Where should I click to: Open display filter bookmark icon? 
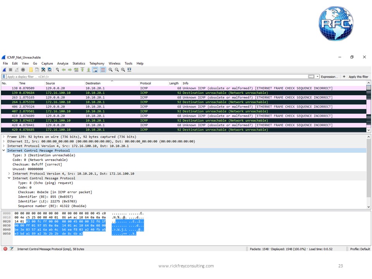(x=4, y=77)
